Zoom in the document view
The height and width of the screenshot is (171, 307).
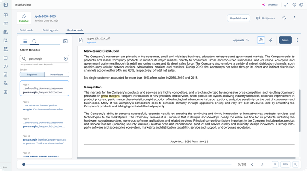(295, 164)
